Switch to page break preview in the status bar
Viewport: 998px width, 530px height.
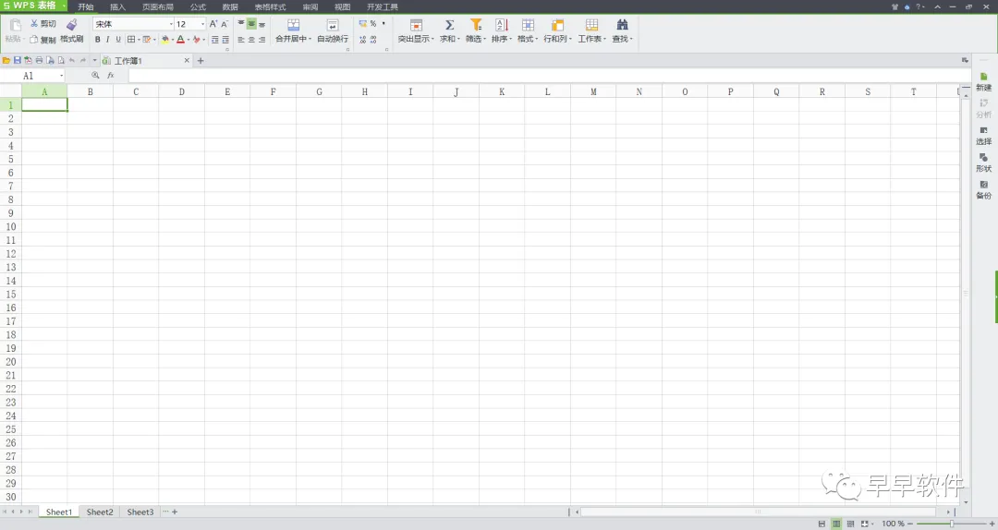(x=850, y=524)
